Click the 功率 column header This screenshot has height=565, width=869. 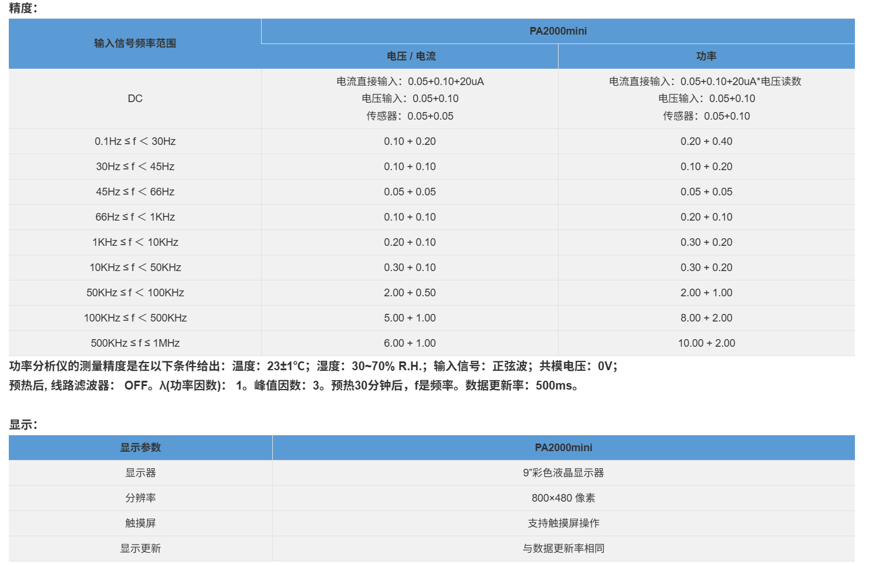point(706,56)
